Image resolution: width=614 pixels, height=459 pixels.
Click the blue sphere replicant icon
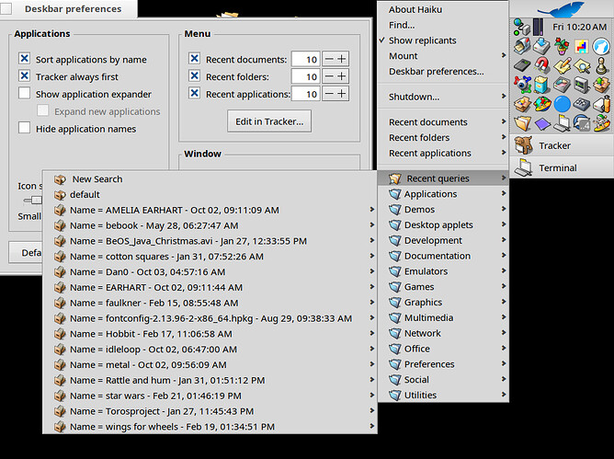click(562, 104)
